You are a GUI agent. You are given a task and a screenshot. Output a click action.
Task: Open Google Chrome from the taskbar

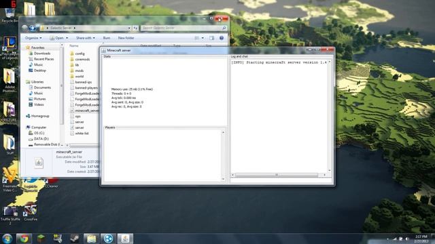tap(24, 239)
